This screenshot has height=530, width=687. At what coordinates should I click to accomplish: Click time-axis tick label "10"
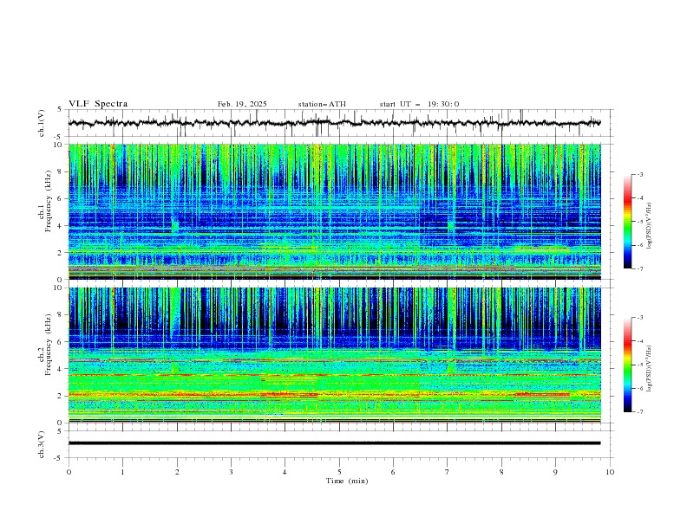point(610,472)
